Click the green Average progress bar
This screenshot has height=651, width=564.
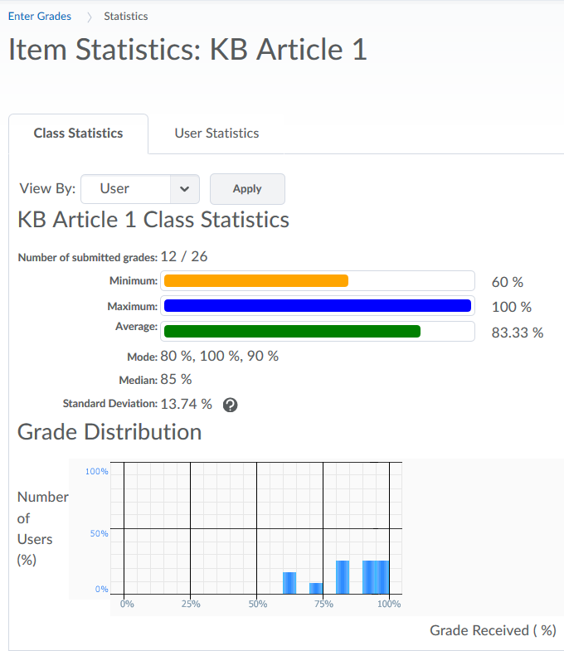[x=292, y=332]
